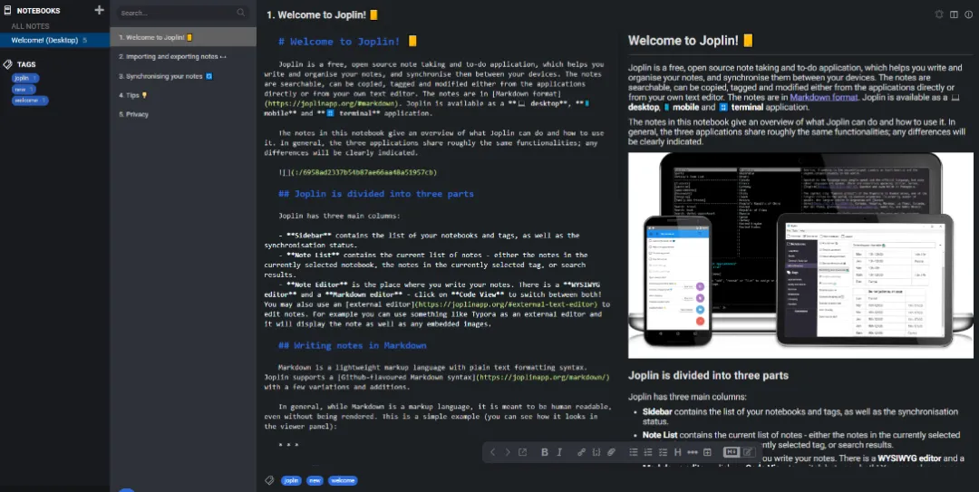Switch to Markdown editor mode toggle
This screenshot has width=979, height=492.
732,452
